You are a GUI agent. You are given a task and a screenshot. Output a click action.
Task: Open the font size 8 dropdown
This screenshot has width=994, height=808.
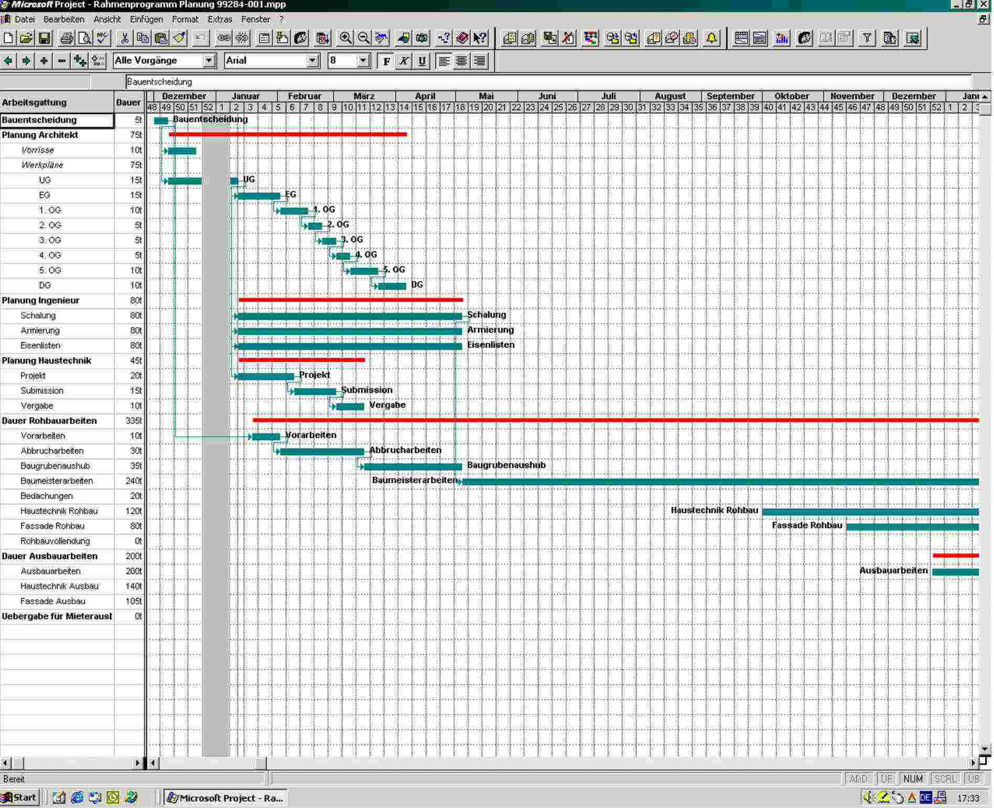363,61
